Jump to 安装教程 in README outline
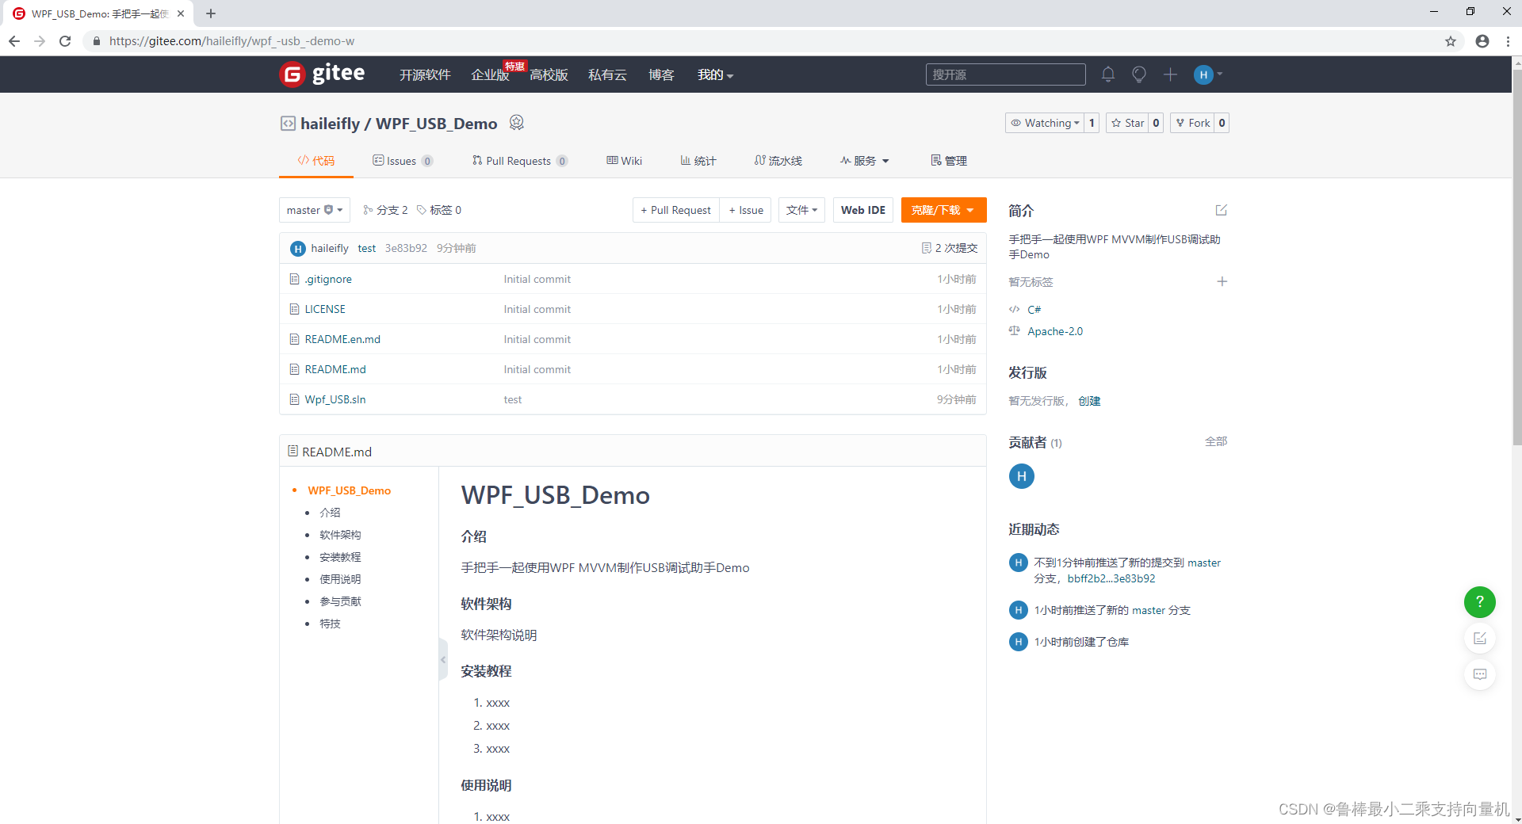The height and width of the screenshot is (824, 1522). tap(340, 557)
